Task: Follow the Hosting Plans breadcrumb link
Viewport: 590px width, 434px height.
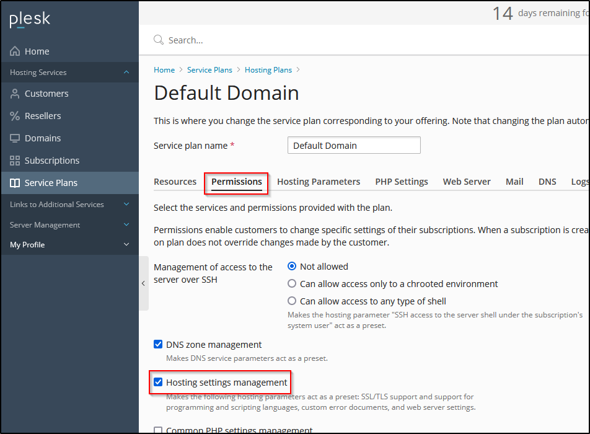Action: pyautogui.click(x=268, y=70)
